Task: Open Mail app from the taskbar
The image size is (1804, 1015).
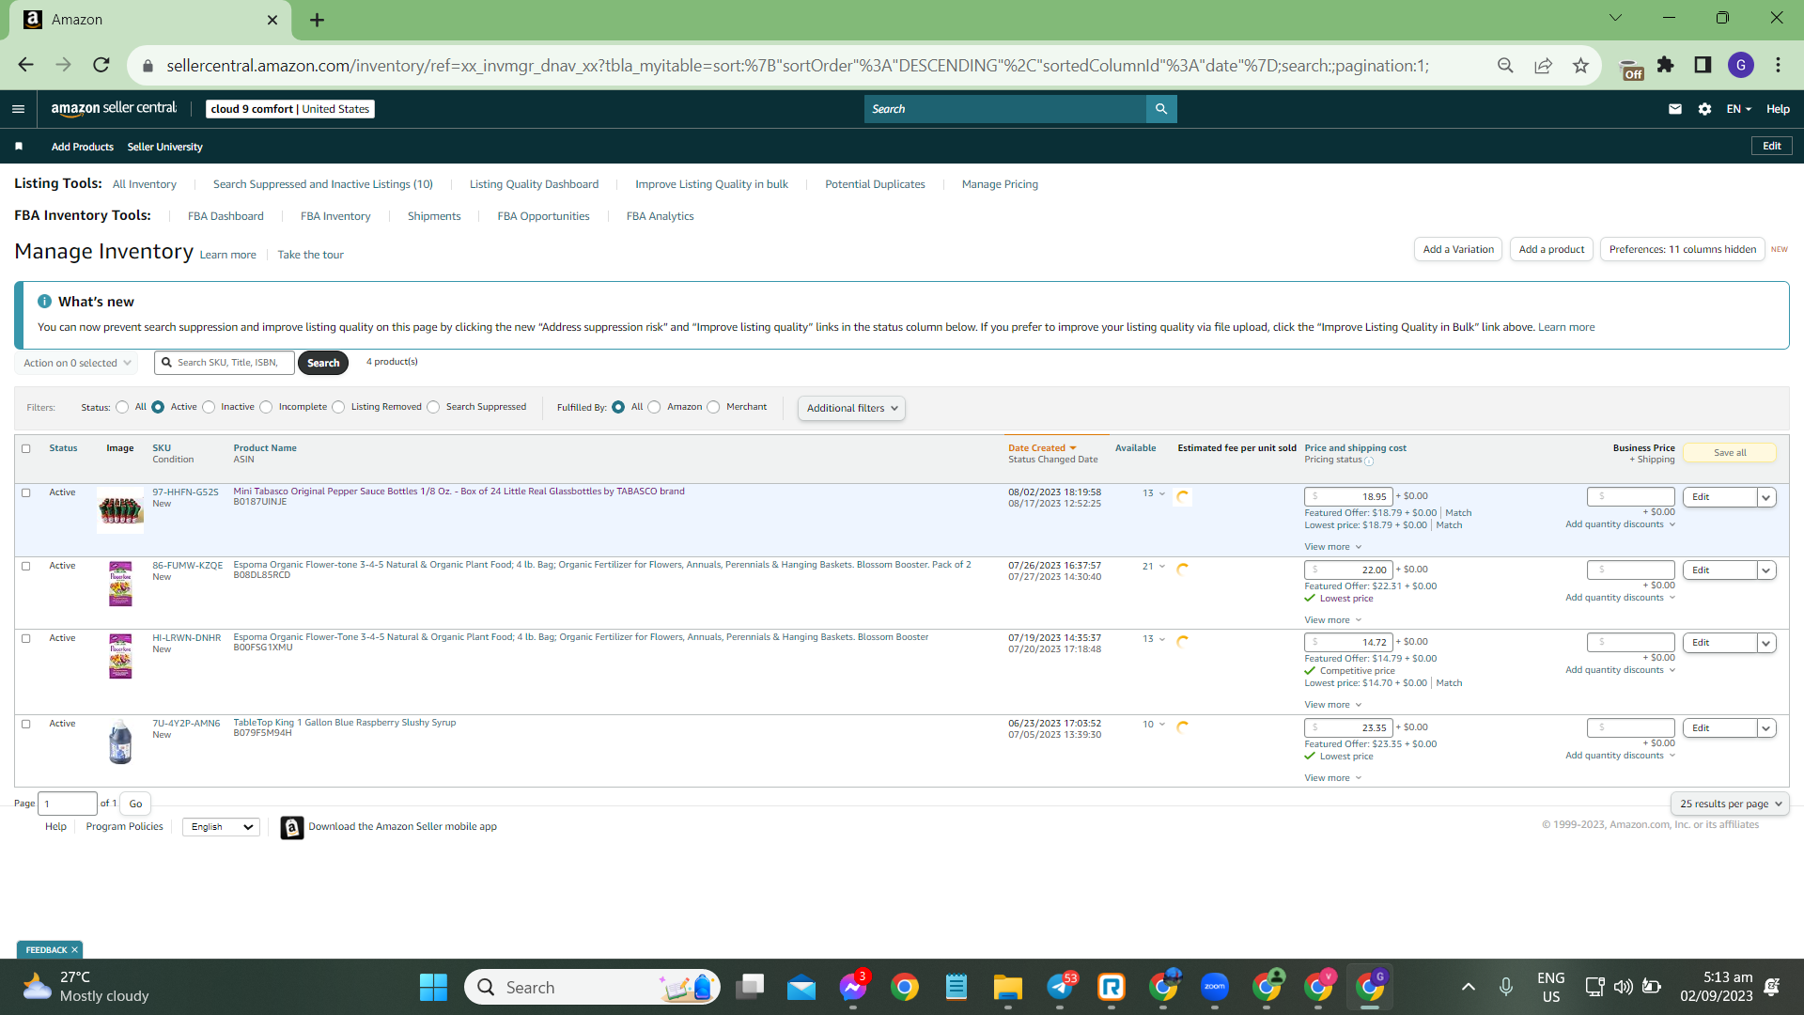Action: point(801,987)
